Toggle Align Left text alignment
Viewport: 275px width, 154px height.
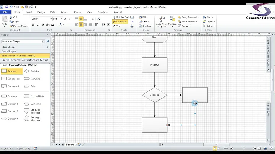[76, 25]
